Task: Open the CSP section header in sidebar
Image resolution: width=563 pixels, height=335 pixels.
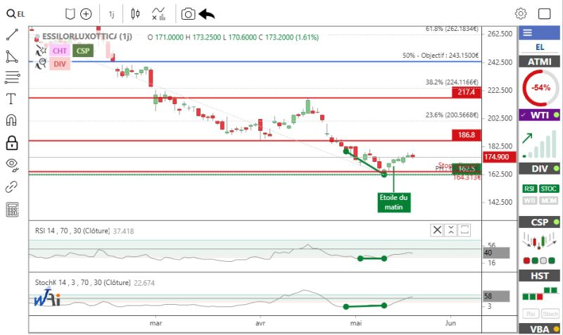Action: pos(539,222)
